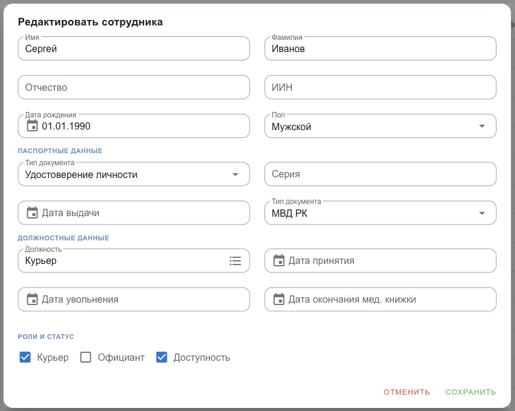Screen dimensions: 515x411
Task: Open calendar icon for Дата увольнения
Action: pos(32,299)
